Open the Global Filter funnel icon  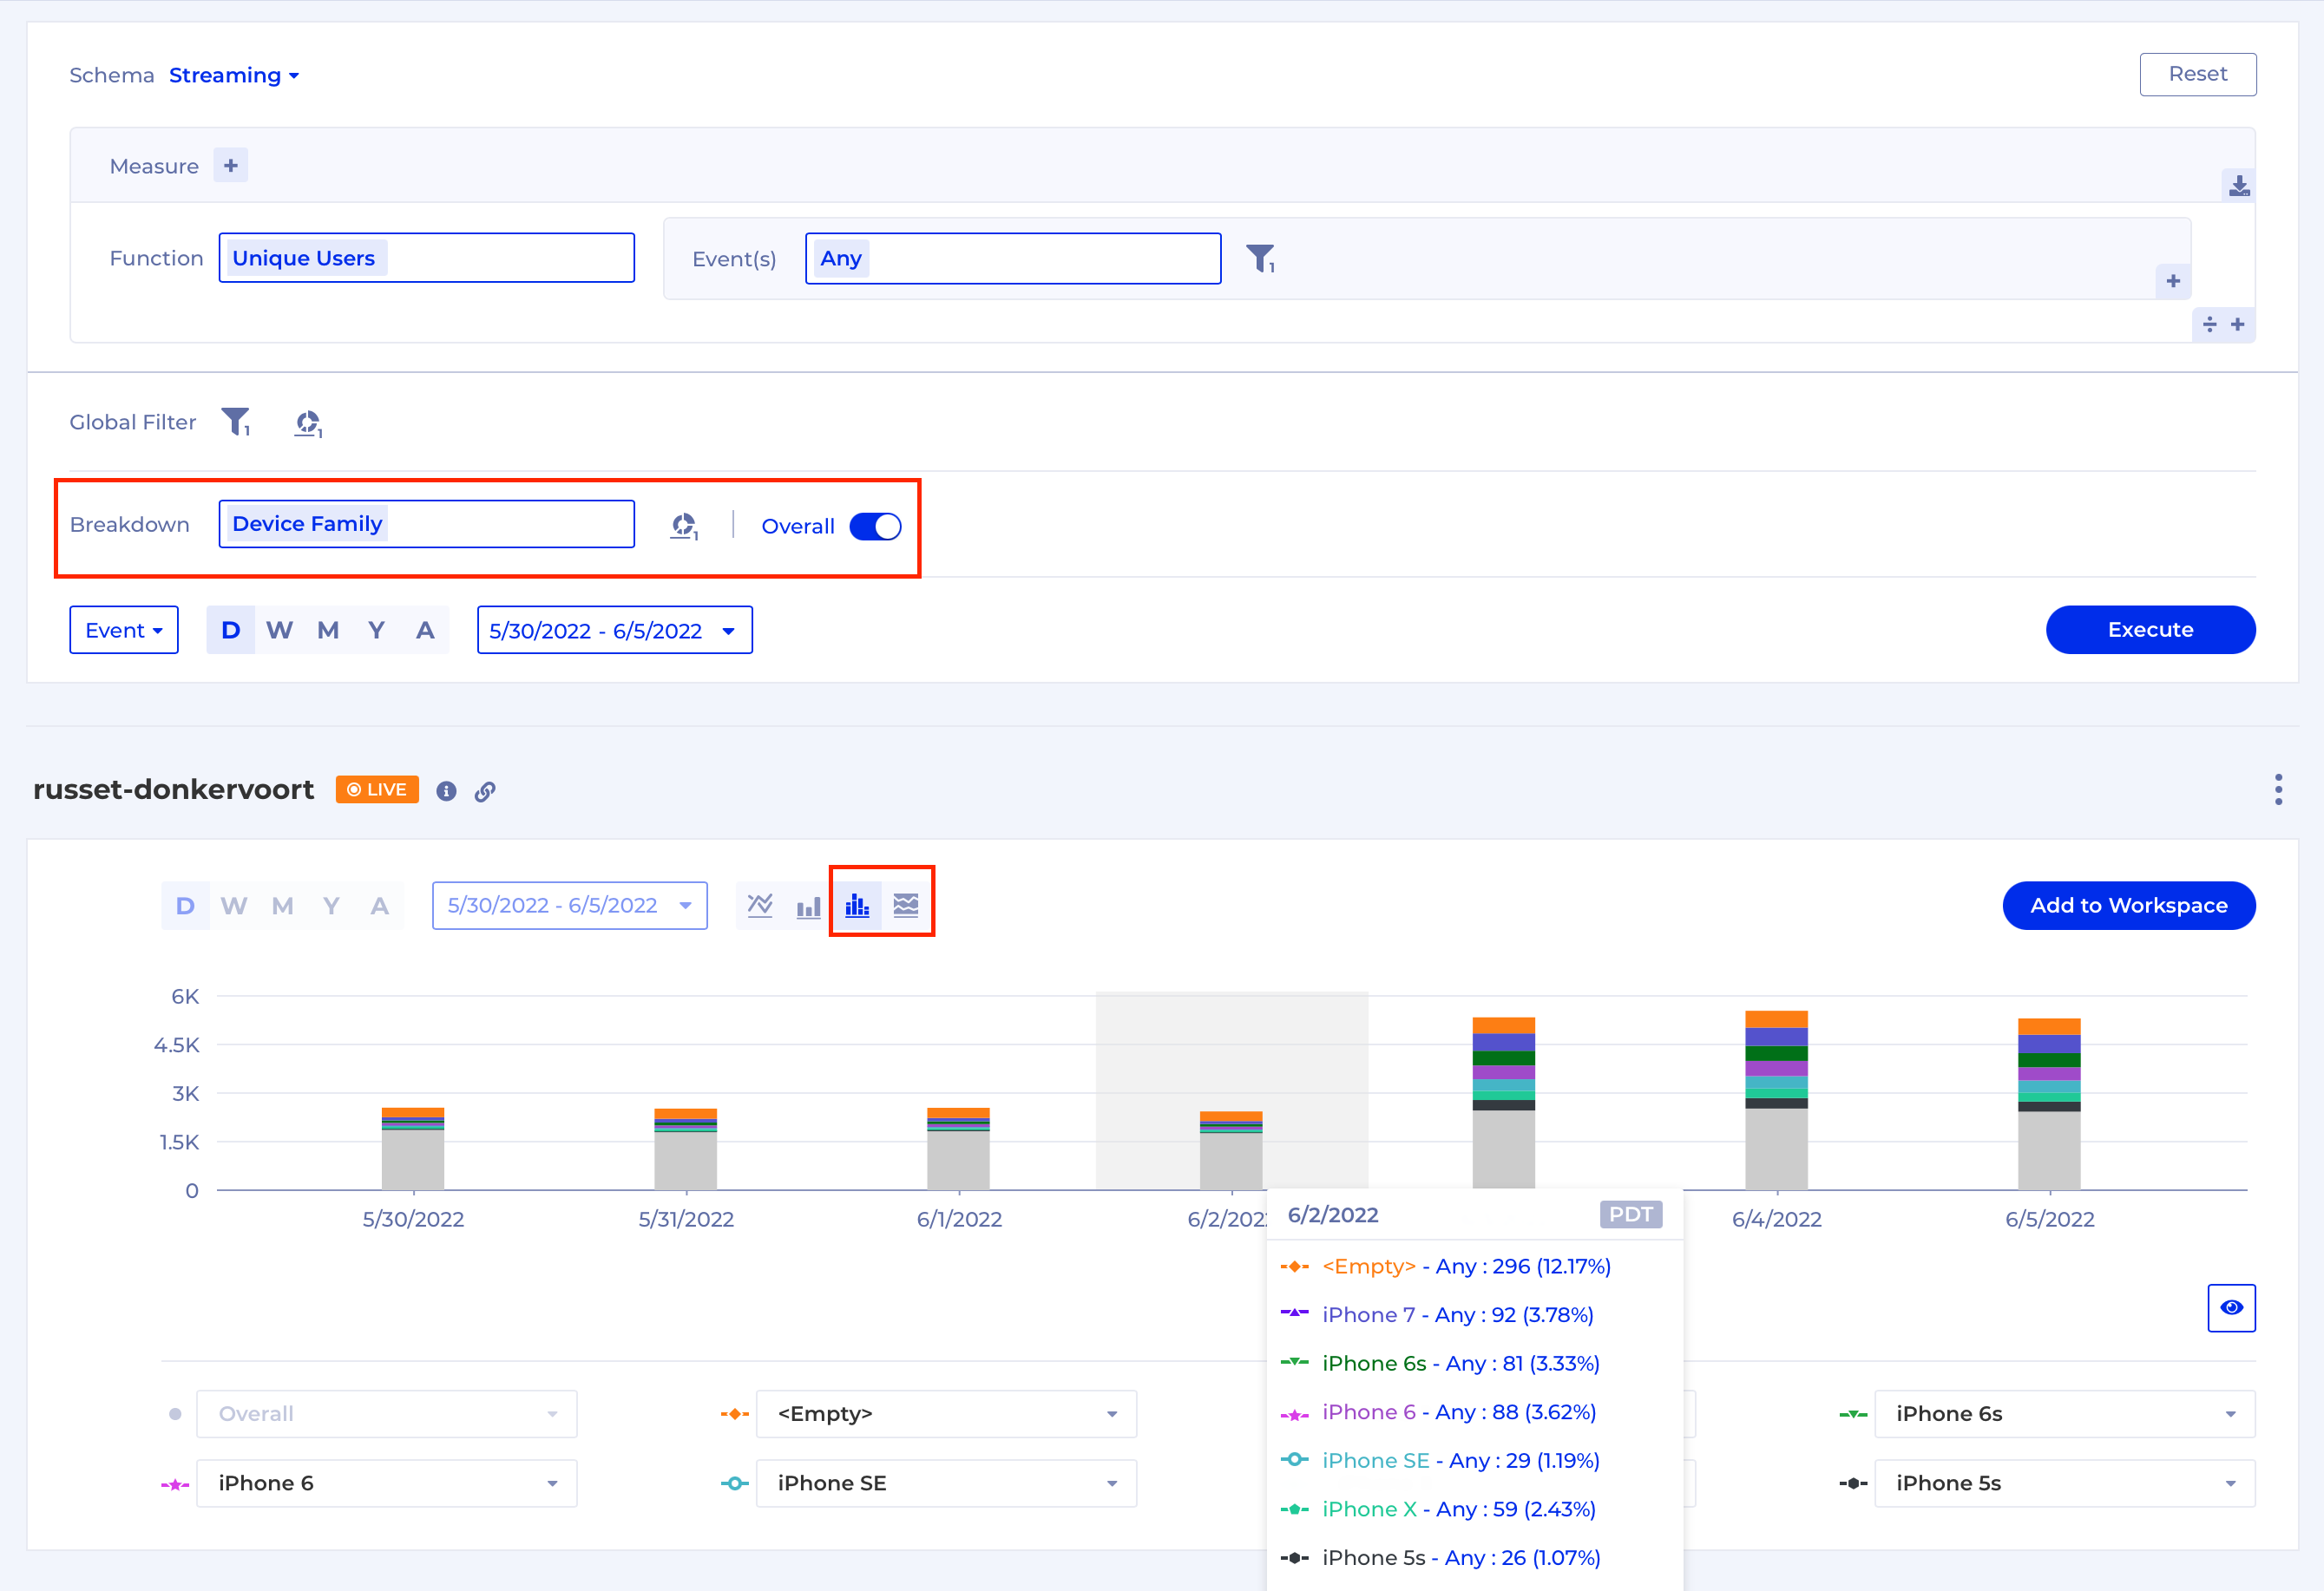[235, 422]
